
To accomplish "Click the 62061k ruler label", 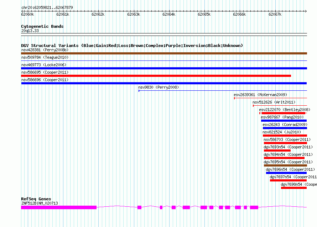I will [63, 14].
